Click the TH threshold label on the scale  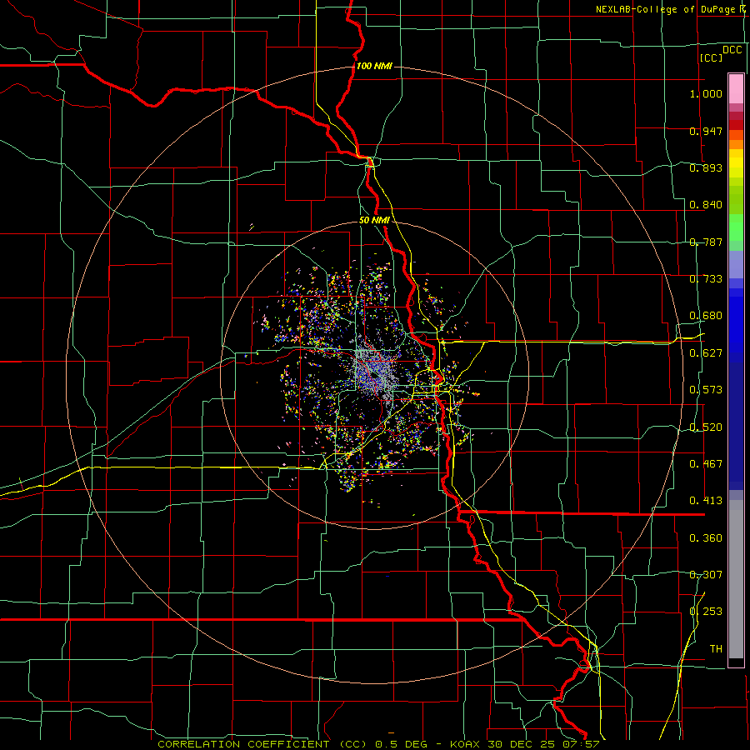tap(716, 649)
